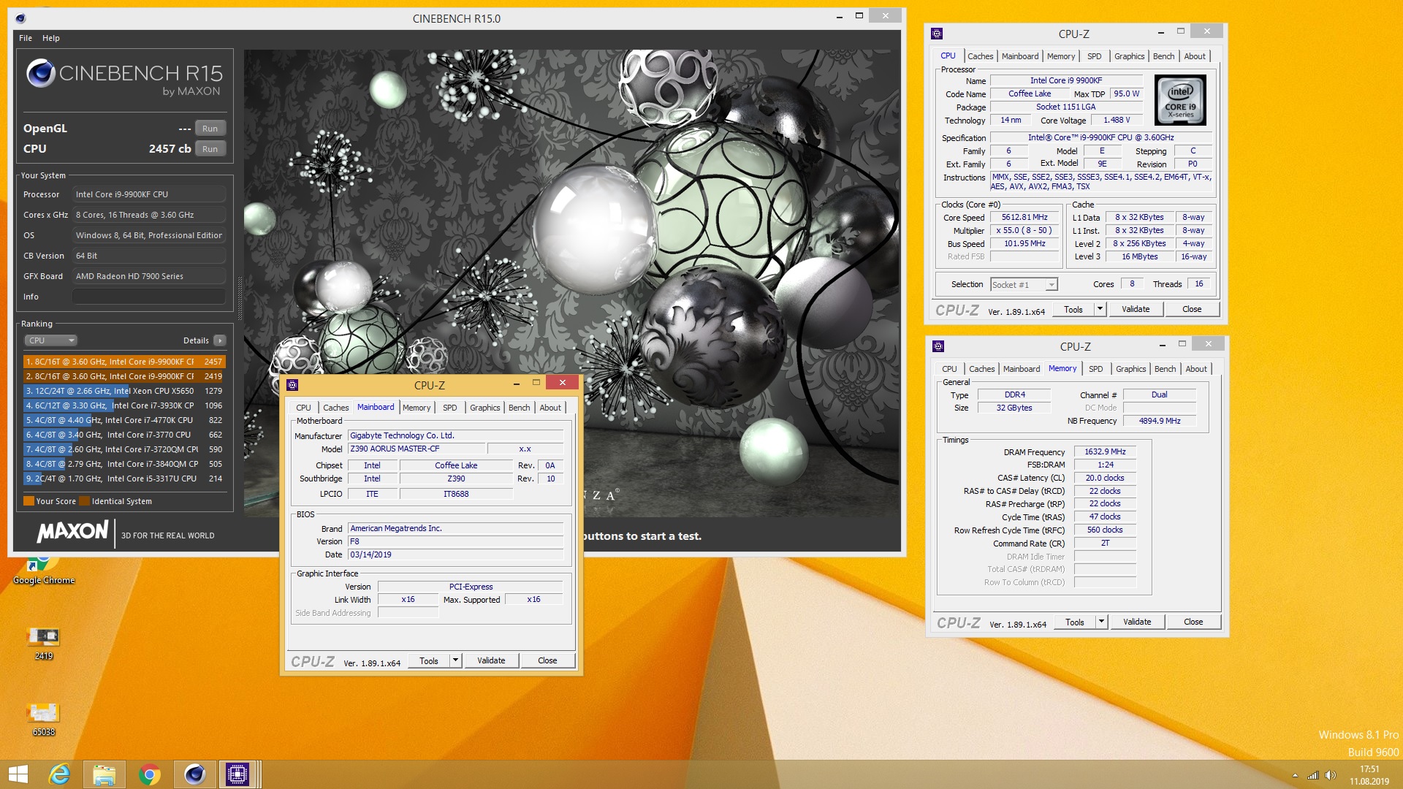Run the OpenGL benchmark
Viewport: 1403px width, 789px height.
pyautogui.click(x=210, y=129)
